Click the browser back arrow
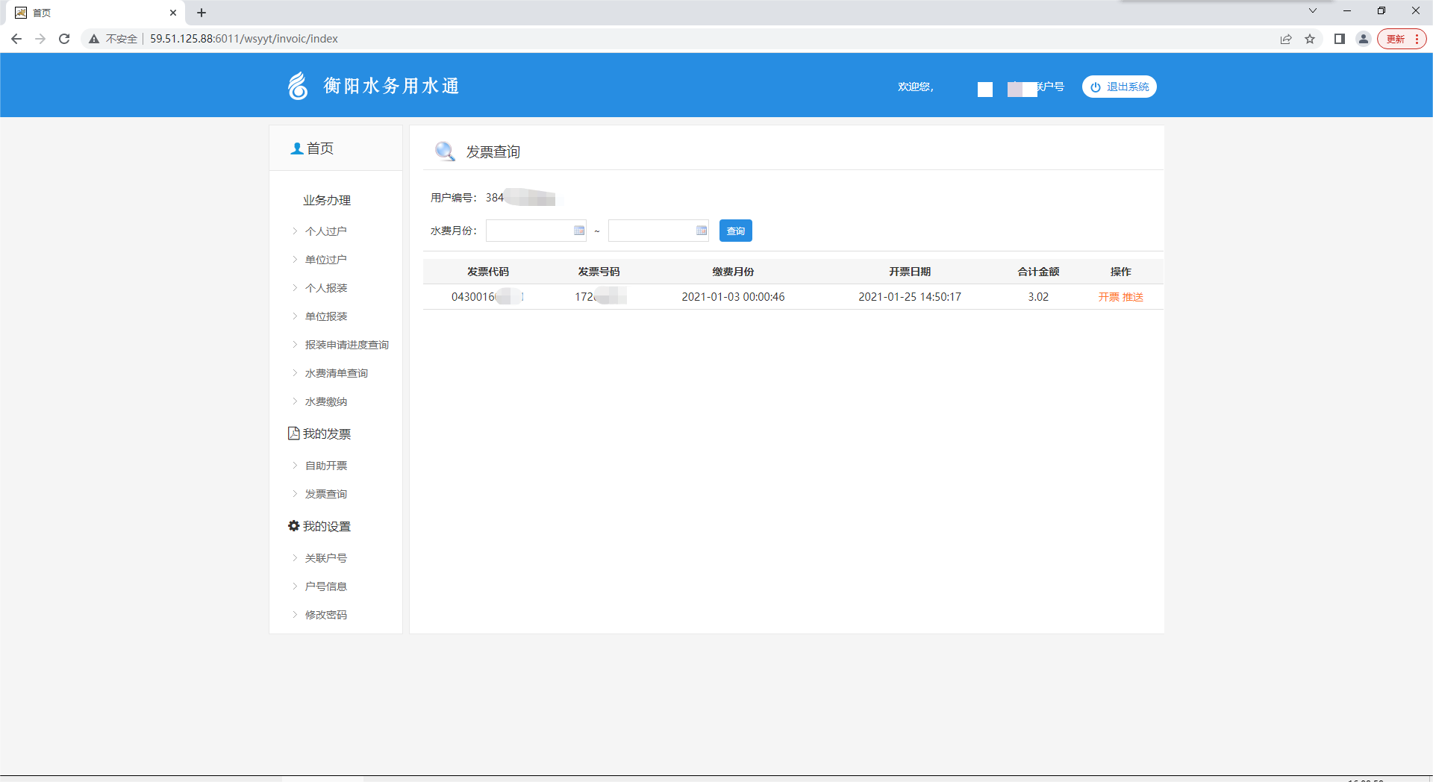The width and height of the screenshot is (1433, 782). click(x=16, y=39)
